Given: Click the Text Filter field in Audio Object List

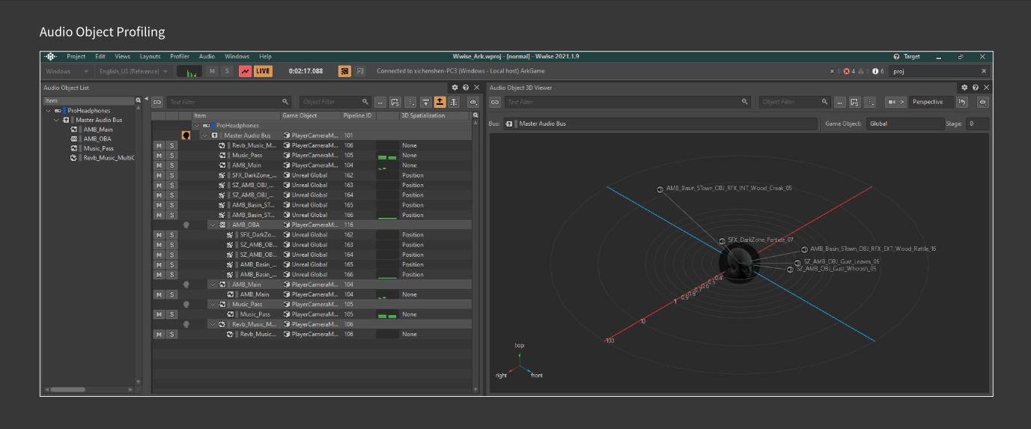Looking at the screenshot, I should point(228,102).
